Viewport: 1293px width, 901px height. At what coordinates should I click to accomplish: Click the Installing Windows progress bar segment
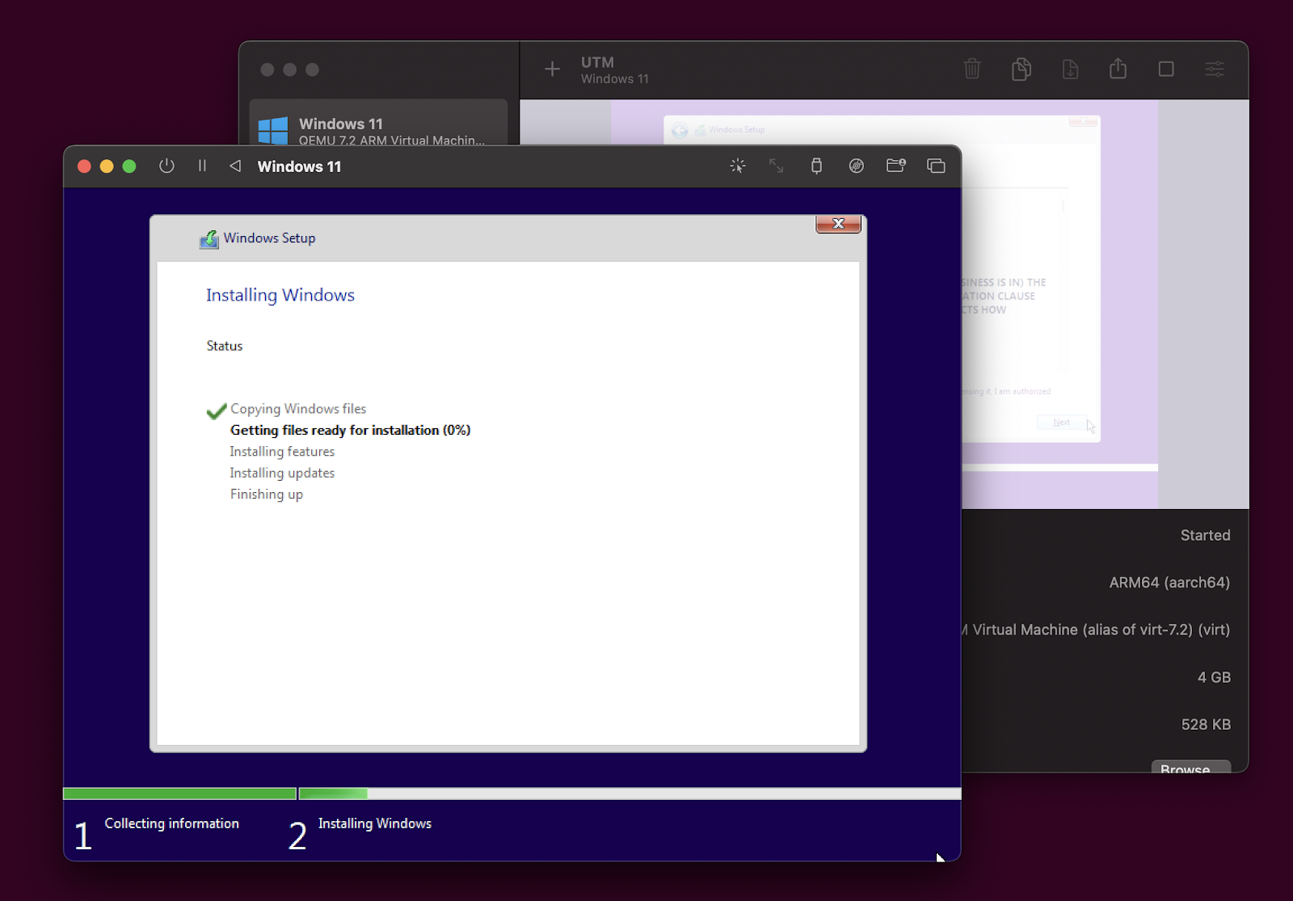pos(630,794)
